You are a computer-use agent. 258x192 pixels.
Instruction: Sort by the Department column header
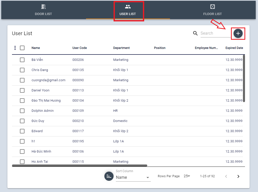click(121, 48)
